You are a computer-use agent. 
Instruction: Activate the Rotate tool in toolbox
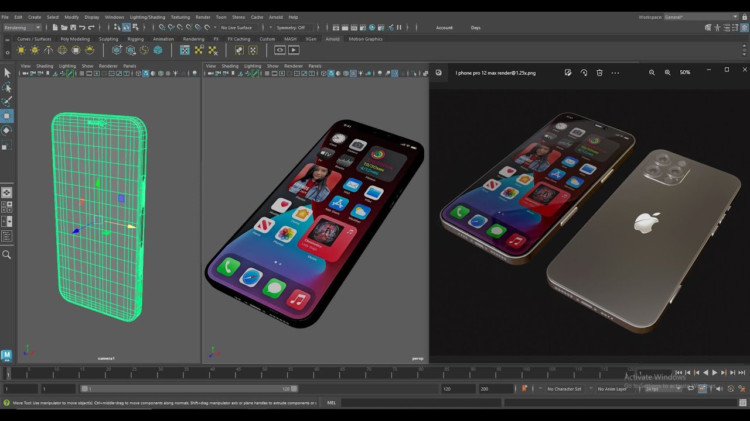[7, 130]
